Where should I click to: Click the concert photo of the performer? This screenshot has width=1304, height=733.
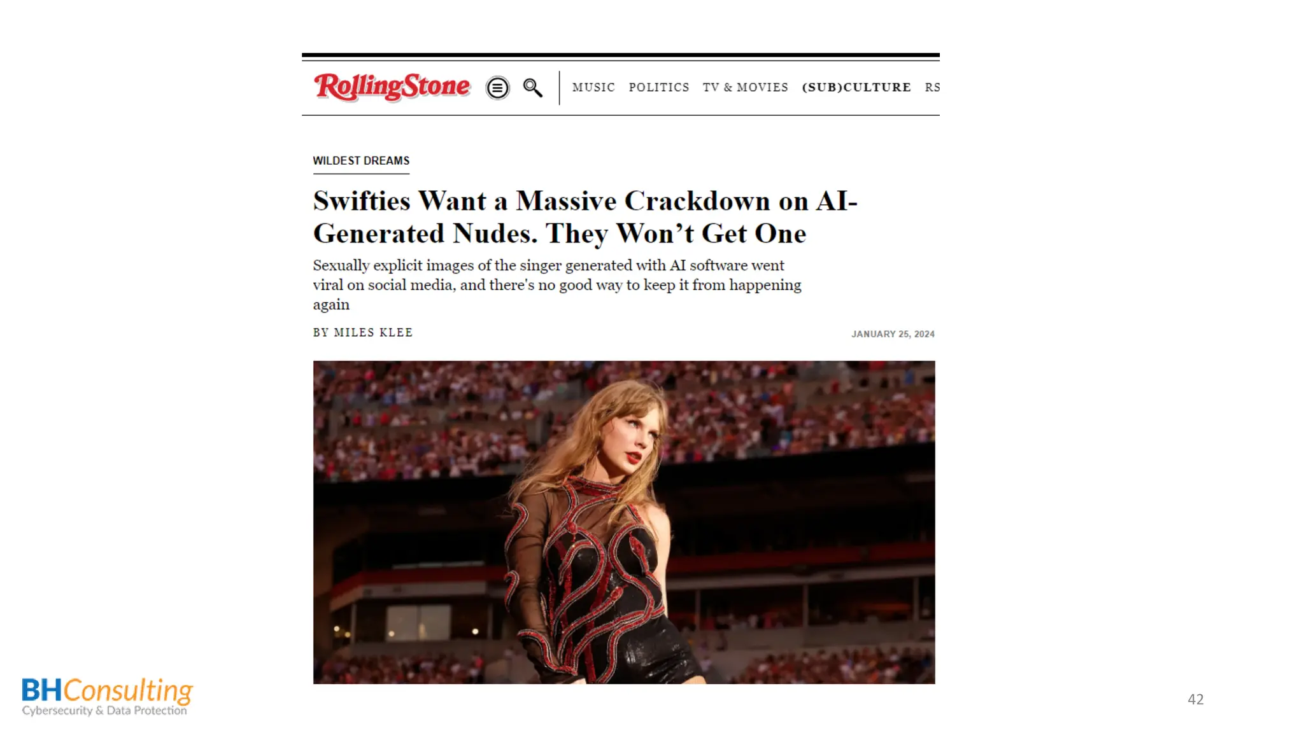pos(624,522)
